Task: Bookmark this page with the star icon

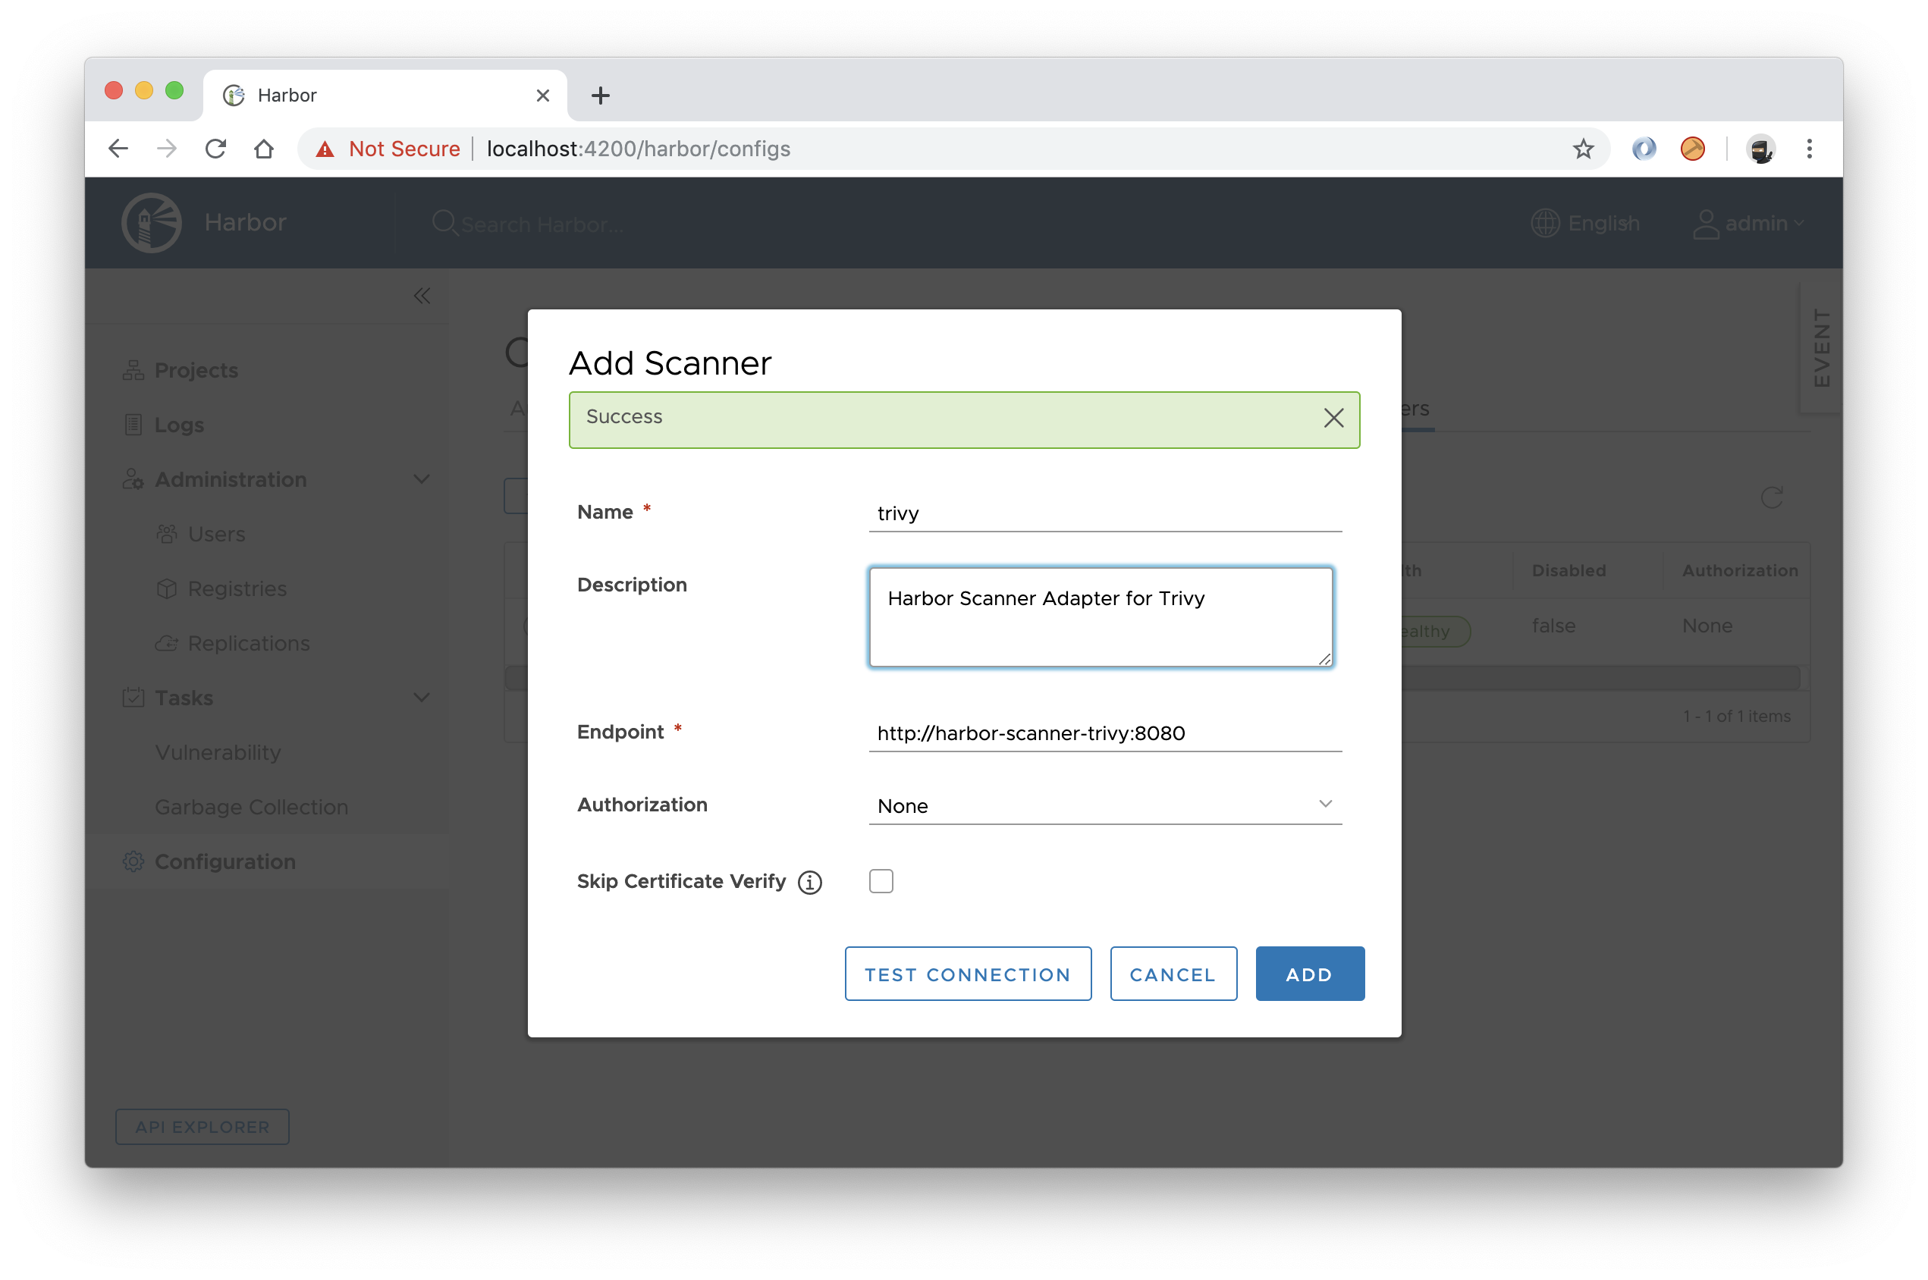Action: tap(1583, 149)
